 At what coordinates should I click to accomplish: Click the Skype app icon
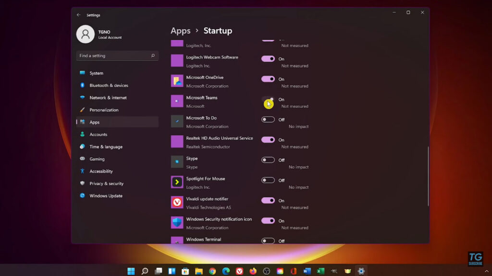point(177,162)
